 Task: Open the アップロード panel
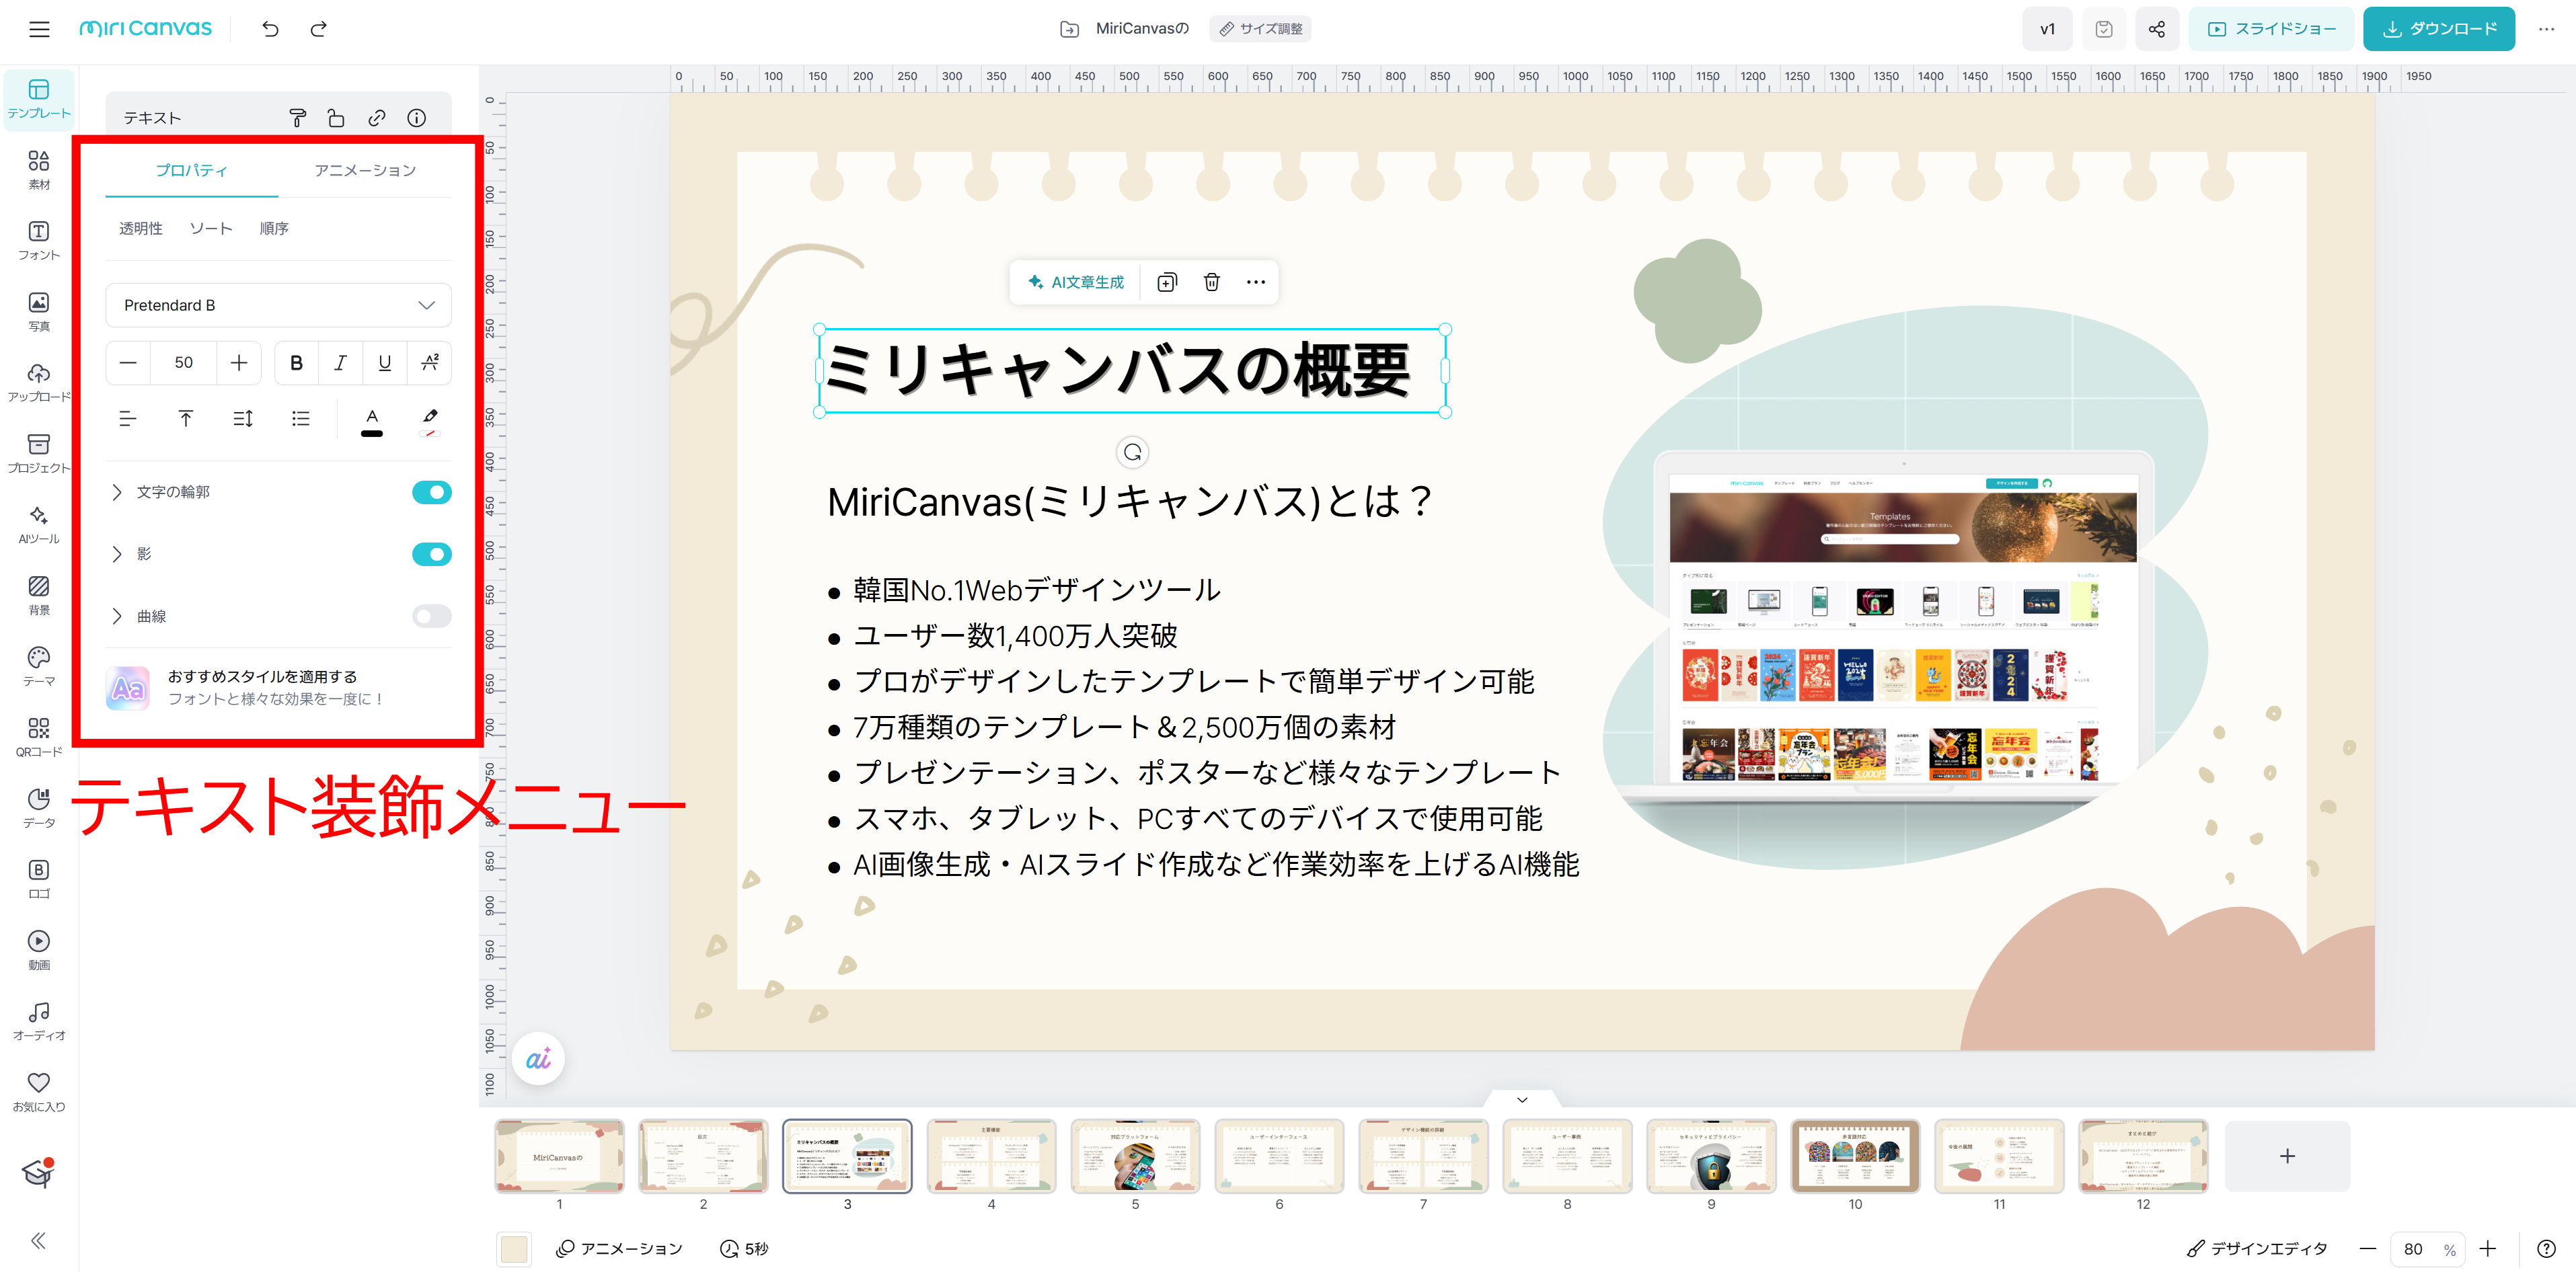(39, 383)
